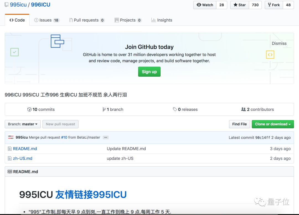
Task: Star the repository
Action: coord(240,5)
